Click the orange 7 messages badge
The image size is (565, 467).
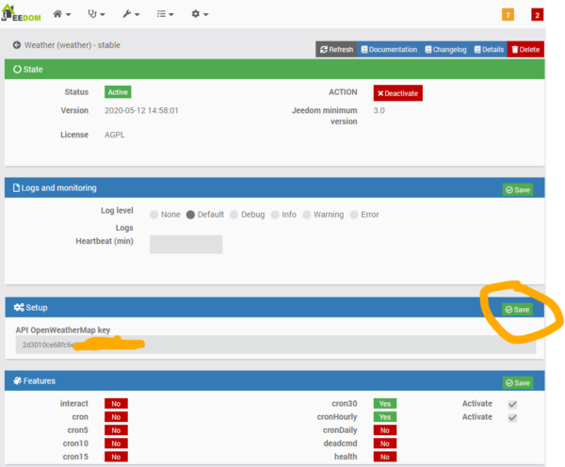pos(508,15)
